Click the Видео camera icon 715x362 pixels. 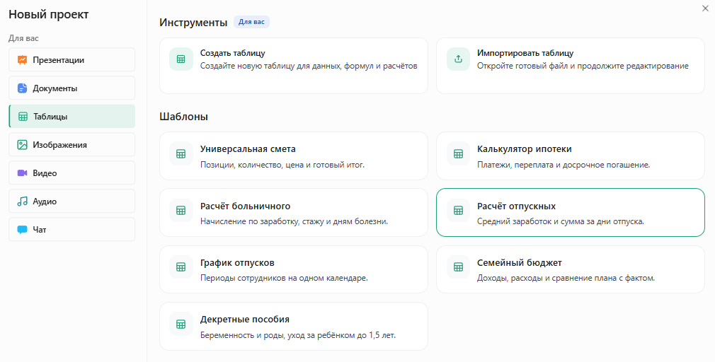tap(23, 173)
